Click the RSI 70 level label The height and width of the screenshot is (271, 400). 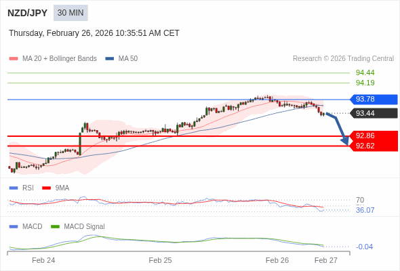(x=360, y=200)
